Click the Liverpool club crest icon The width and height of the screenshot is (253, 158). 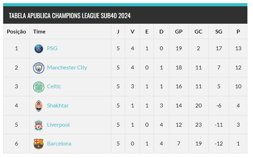(39, 125)
